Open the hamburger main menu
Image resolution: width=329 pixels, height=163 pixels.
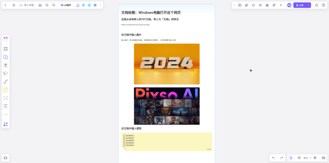click(x=14, y=5)
